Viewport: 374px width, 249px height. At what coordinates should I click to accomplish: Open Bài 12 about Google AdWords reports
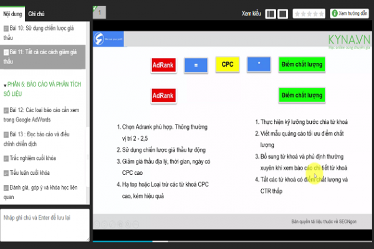(x=44, y=115)
